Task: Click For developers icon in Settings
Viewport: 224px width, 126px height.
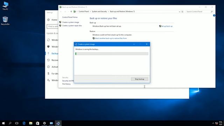Action: click(48, 73)
